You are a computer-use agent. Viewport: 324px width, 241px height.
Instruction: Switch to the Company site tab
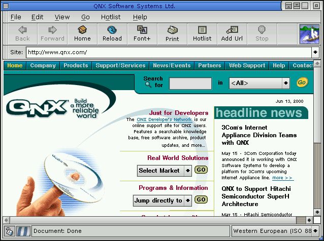(x=43, y=65)
